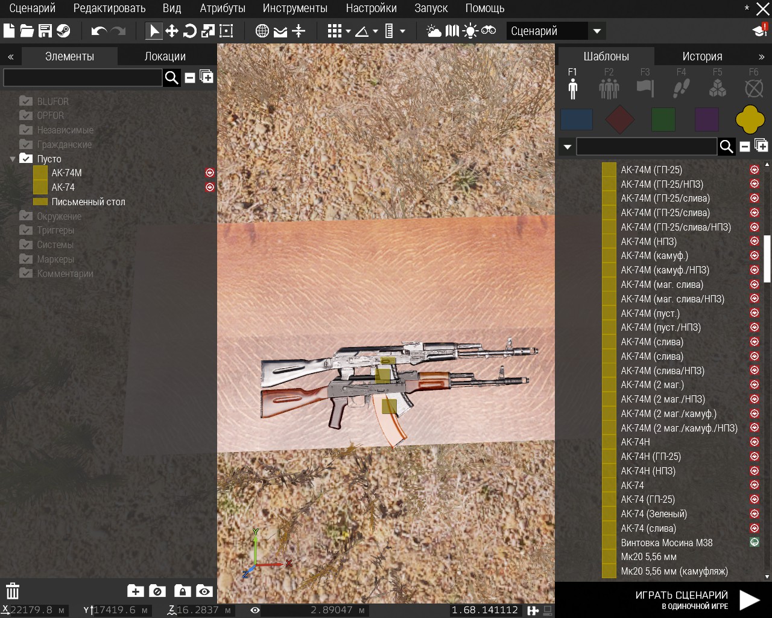Select the rotate tool in the toolbar
This screenshot has height=618, width=772.
[x=189, y=31]
